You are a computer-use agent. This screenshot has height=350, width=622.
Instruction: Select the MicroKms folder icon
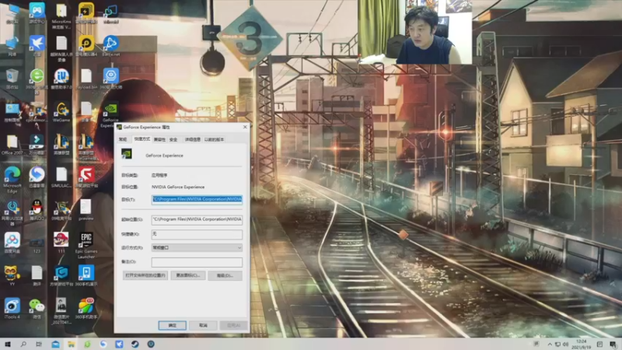[61, 16]
